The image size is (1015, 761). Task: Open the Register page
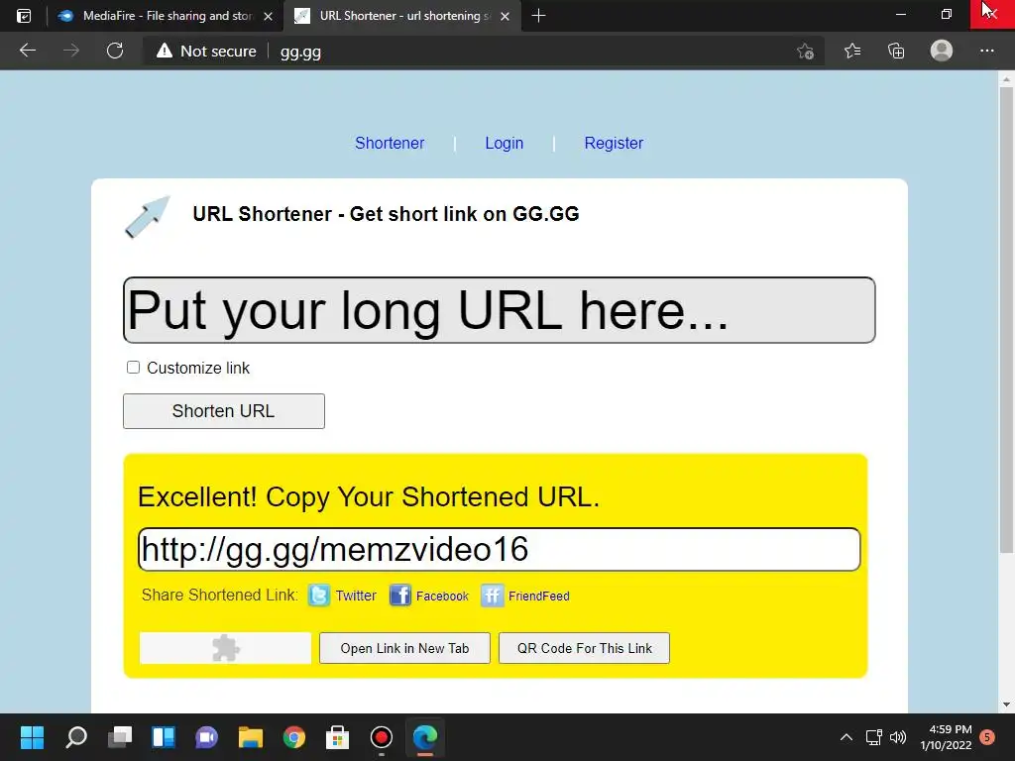[614, 143]
